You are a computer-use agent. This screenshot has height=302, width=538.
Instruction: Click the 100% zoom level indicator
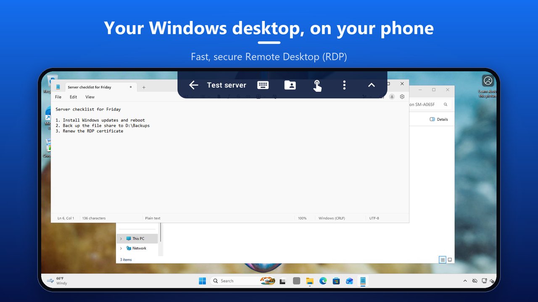pos(302,218)
